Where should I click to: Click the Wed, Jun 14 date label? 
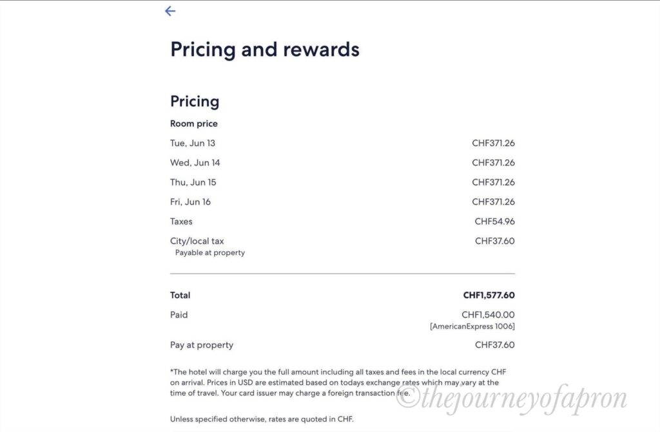click(x=195, y=163)
